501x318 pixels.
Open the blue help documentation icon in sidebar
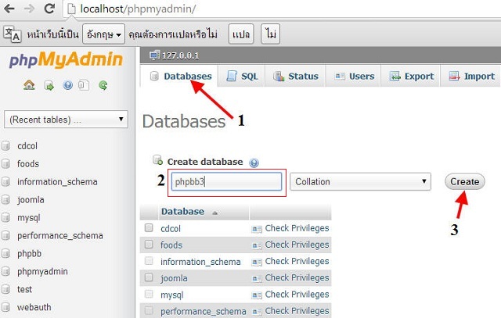[68, 85]
